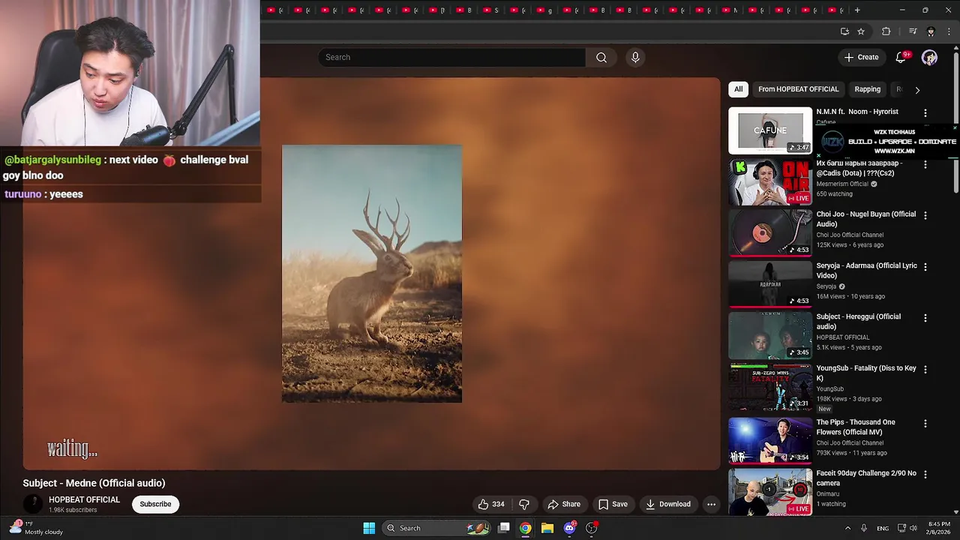
Task: Open options for YoungSub Fatality video
Action: click(x=925, y=369)
